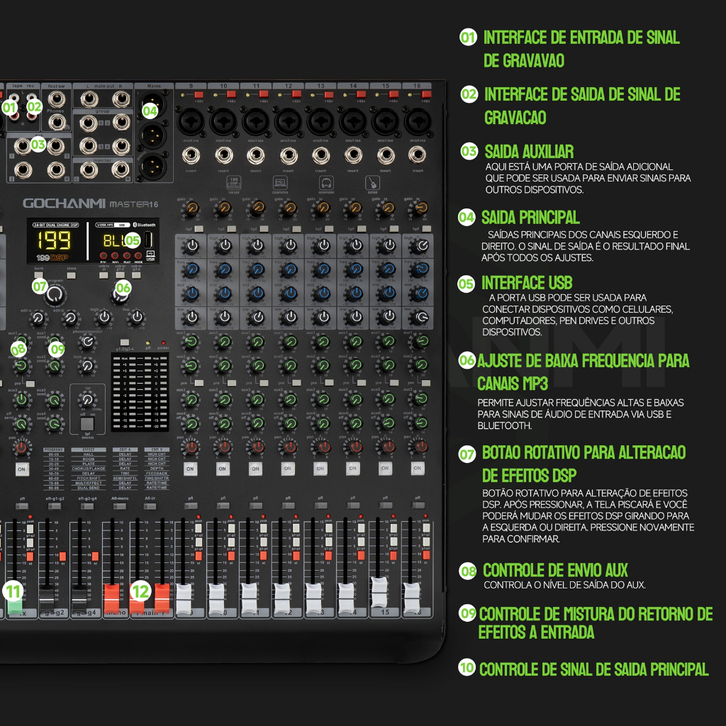Click the Computer icon on the mixer
Image resolution: width=726 pixels, height=726 pixels.
click(279, 183)
